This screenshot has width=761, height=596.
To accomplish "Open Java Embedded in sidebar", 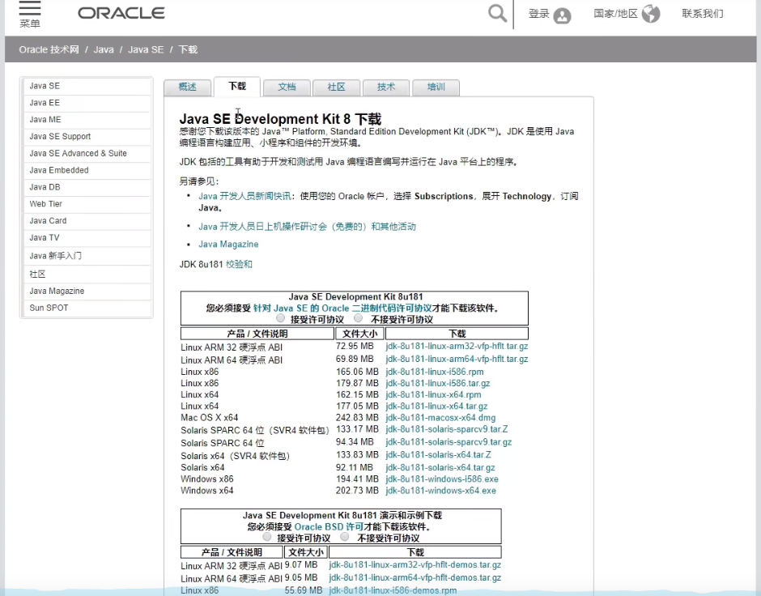I will (x=87, y=170).
